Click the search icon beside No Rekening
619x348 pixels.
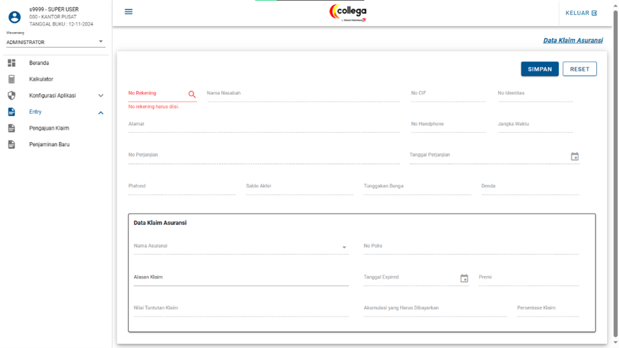(x=192, y=94)
